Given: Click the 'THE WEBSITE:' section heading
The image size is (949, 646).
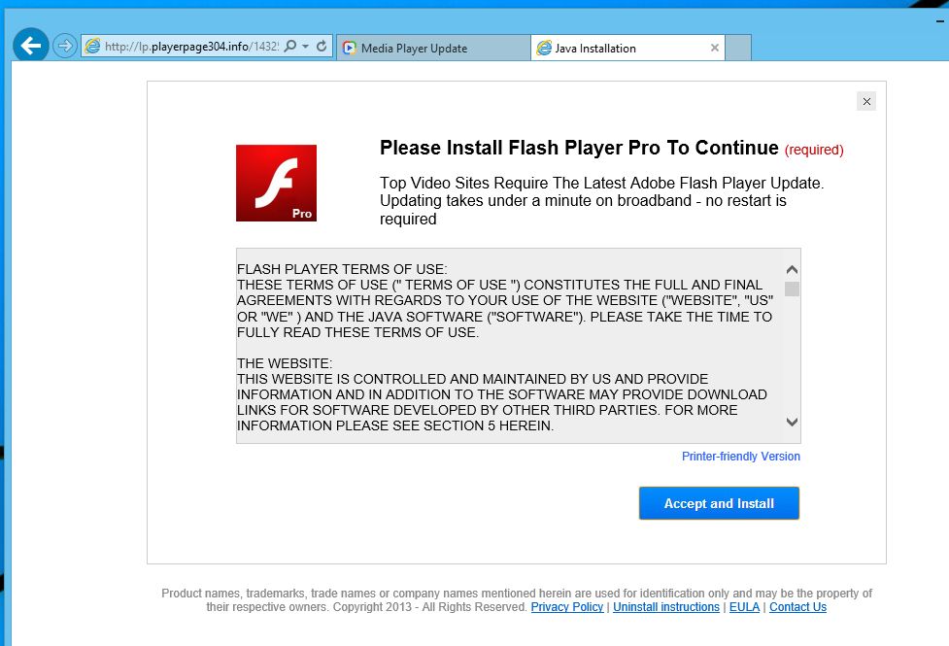Looking at the screenshot, I should [285, 363].
